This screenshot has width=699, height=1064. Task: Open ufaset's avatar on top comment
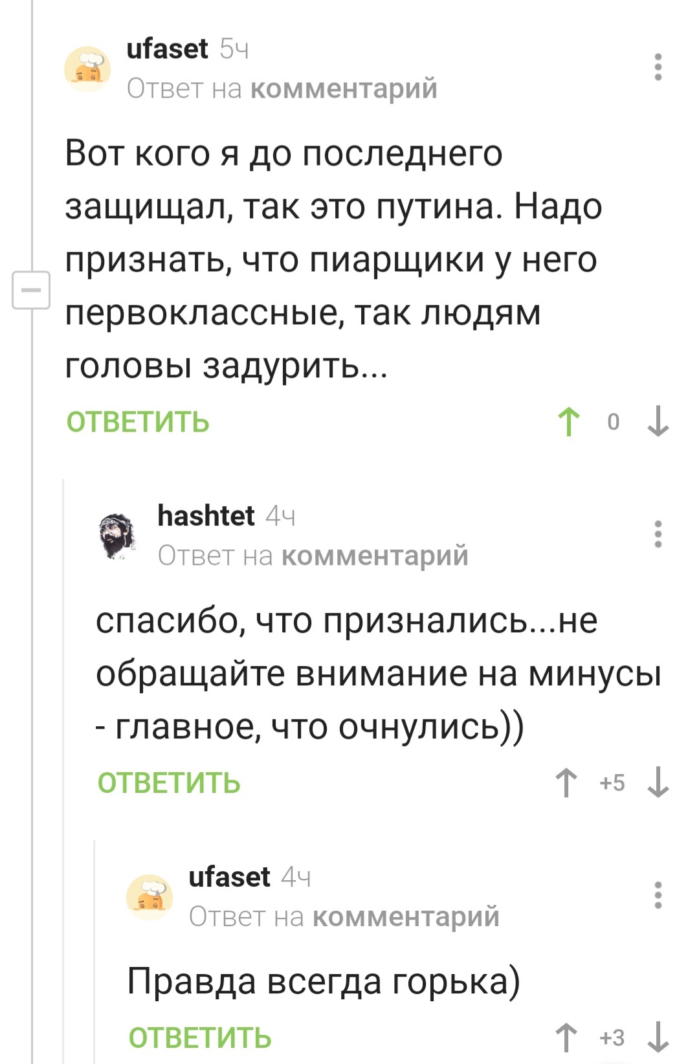click(x=87, y=69)
